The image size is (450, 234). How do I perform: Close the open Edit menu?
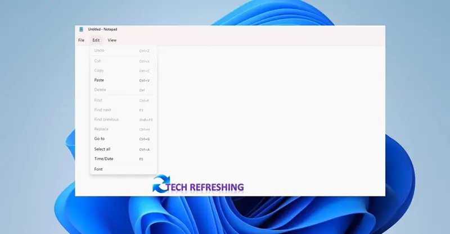96,40
